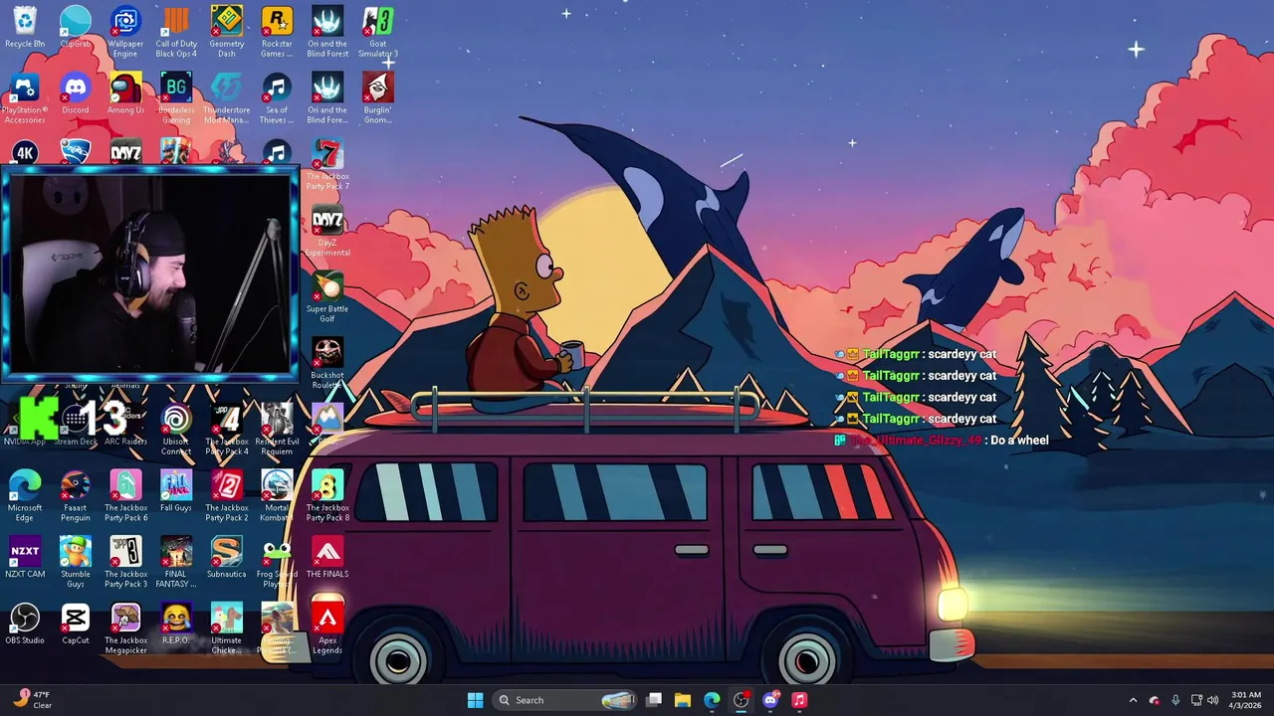Open the volume speaker icon in tray
Image resolution: width=1274 pixels, height=716 pixels.
pyautogui.click(x=1212, y=700)
